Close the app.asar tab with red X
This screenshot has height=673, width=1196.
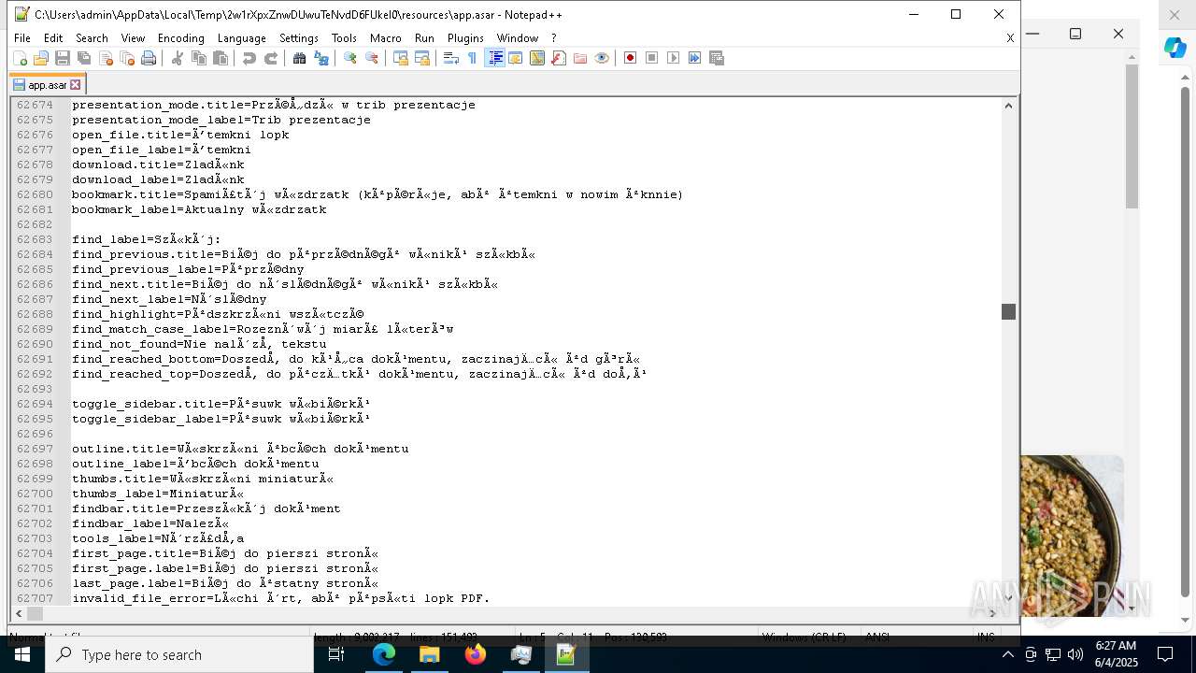tap(76, 85)
